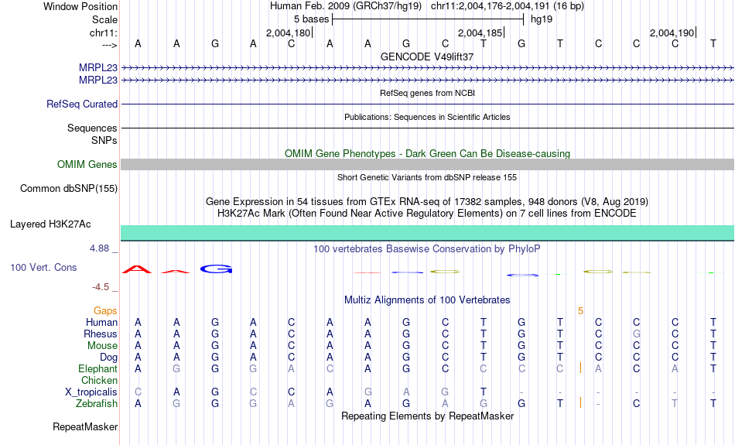Image resolution: width=735 pixels, height=445 pixels.
Task: Click the H3K27Ac Mark ENCODE title
Action: (427, 214)
